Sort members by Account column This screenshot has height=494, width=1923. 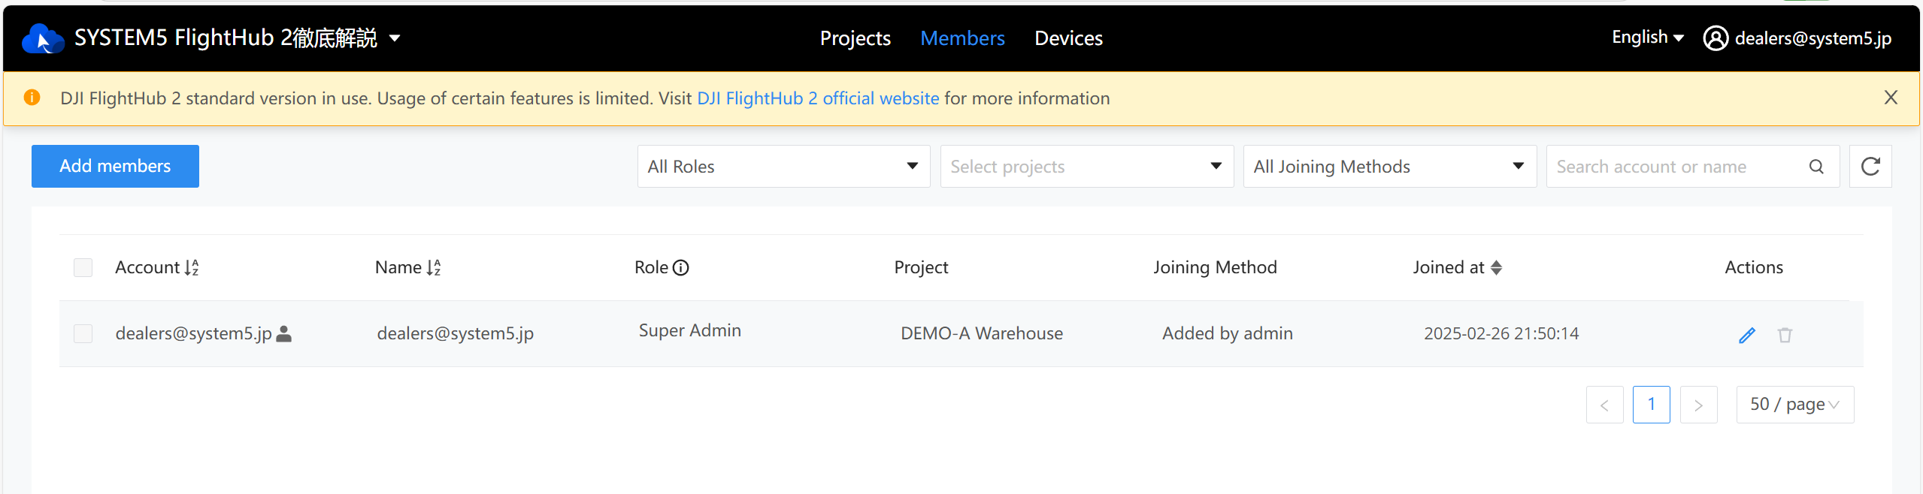pos(192,267)
